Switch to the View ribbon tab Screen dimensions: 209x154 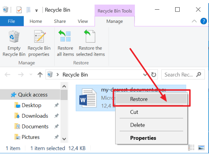click(x=83, y=21)
